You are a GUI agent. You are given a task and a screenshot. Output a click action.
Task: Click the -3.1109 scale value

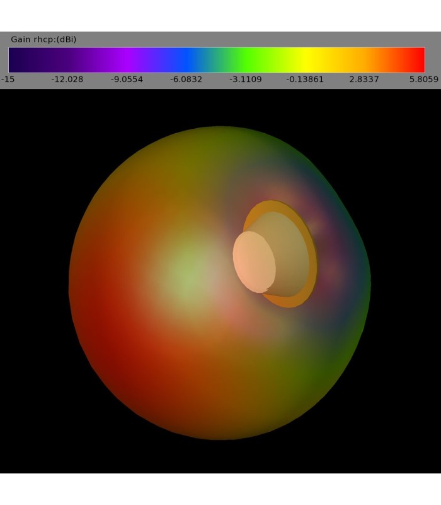pyautogui.click(x=245, y=80)
